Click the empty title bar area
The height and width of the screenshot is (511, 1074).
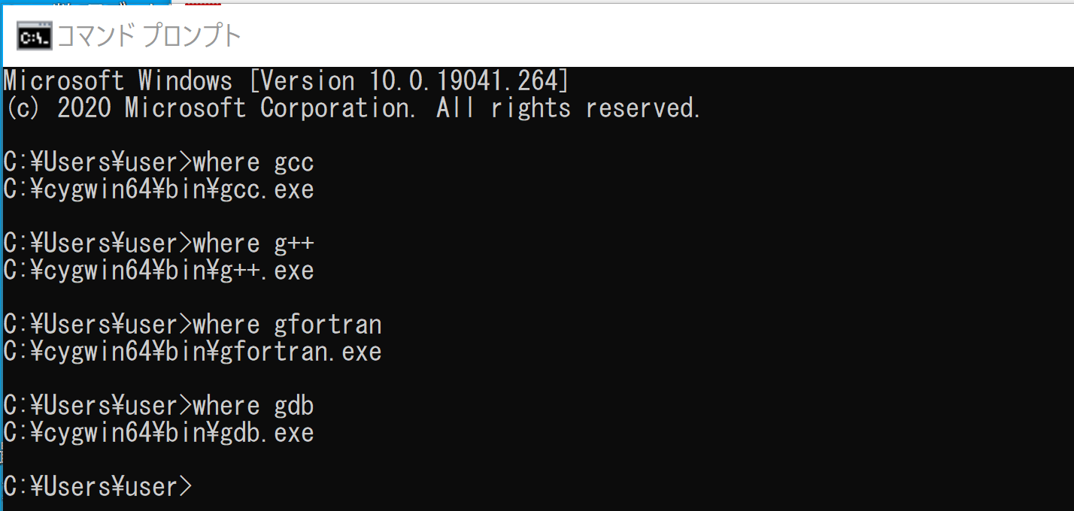654,36
